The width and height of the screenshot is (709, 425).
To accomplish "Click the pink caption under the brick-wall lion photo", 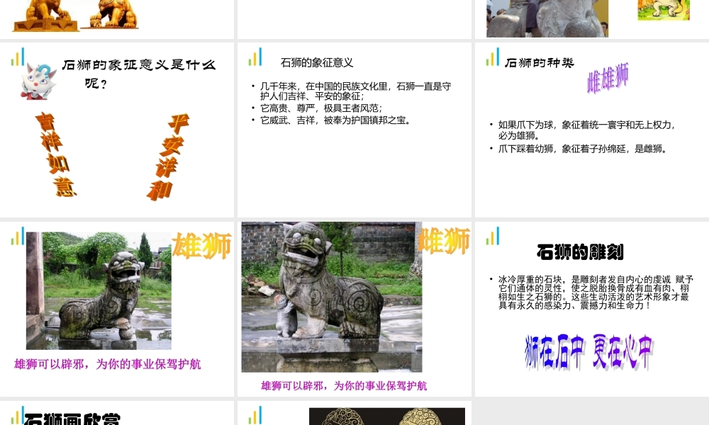I will pos(344,386).
